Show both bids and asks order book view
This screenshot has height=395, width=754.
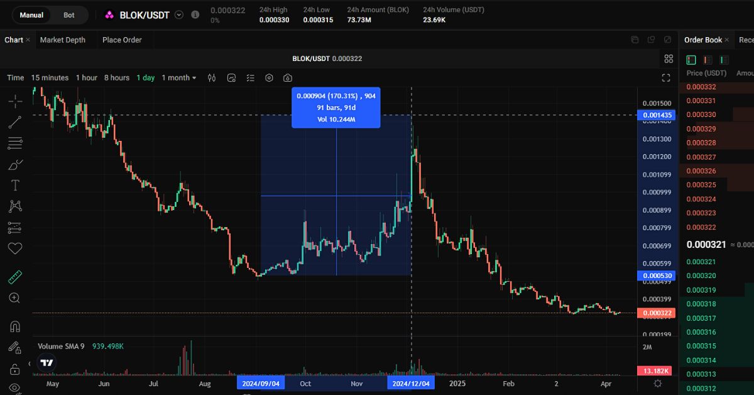[691, 60]
